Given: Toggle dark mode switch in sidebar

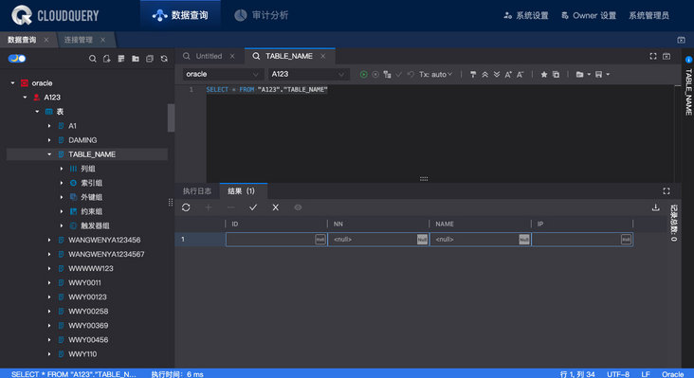Looking at the screenshot, I should 17,59.
